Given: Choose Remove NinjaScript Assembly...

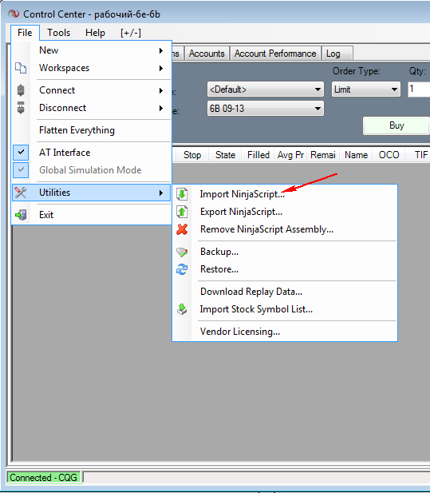Looking at the screenshot, I should point(284,229).
